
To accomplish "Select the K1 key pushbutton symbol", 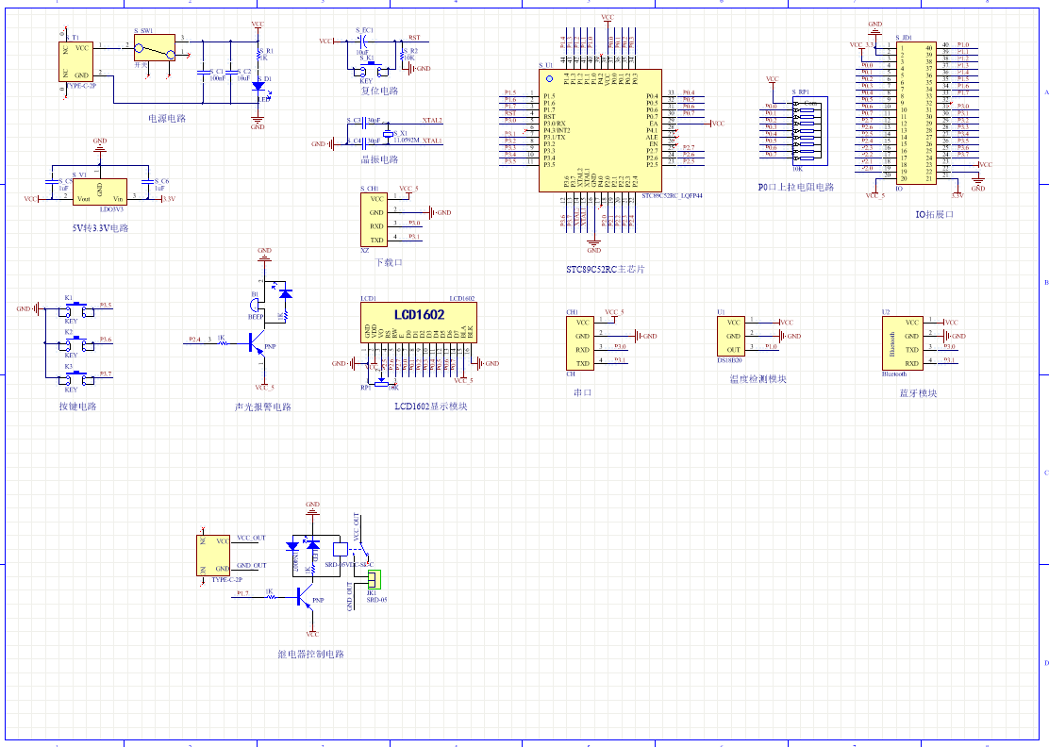I will click(71, 308).
